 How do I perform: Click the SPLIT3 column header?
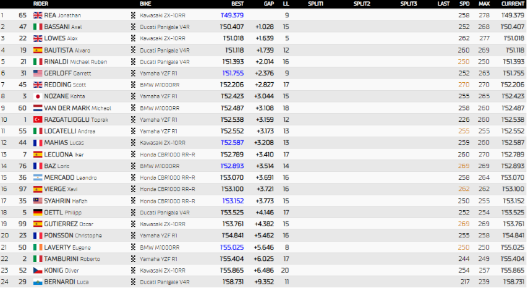click(409, 4)
